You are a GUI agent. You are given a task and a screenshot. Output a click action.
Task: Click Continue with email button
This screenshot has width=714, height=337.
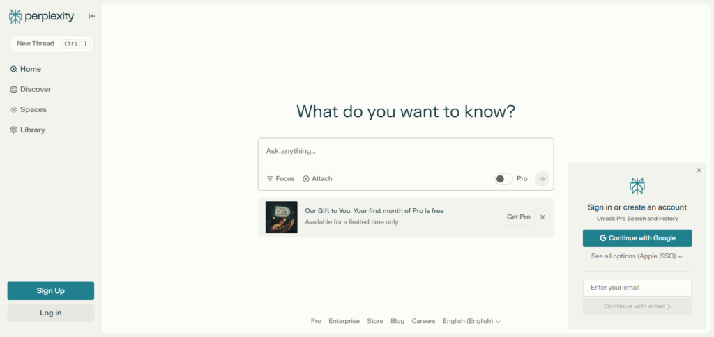coord(637,306)
